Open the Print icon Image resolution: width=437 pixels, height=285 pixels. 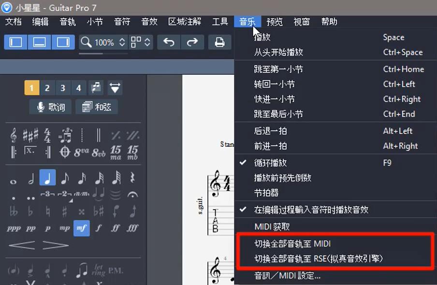220,43
